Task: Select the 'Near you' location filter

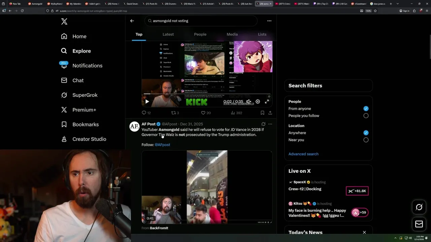Action: [x=366, y=140]
